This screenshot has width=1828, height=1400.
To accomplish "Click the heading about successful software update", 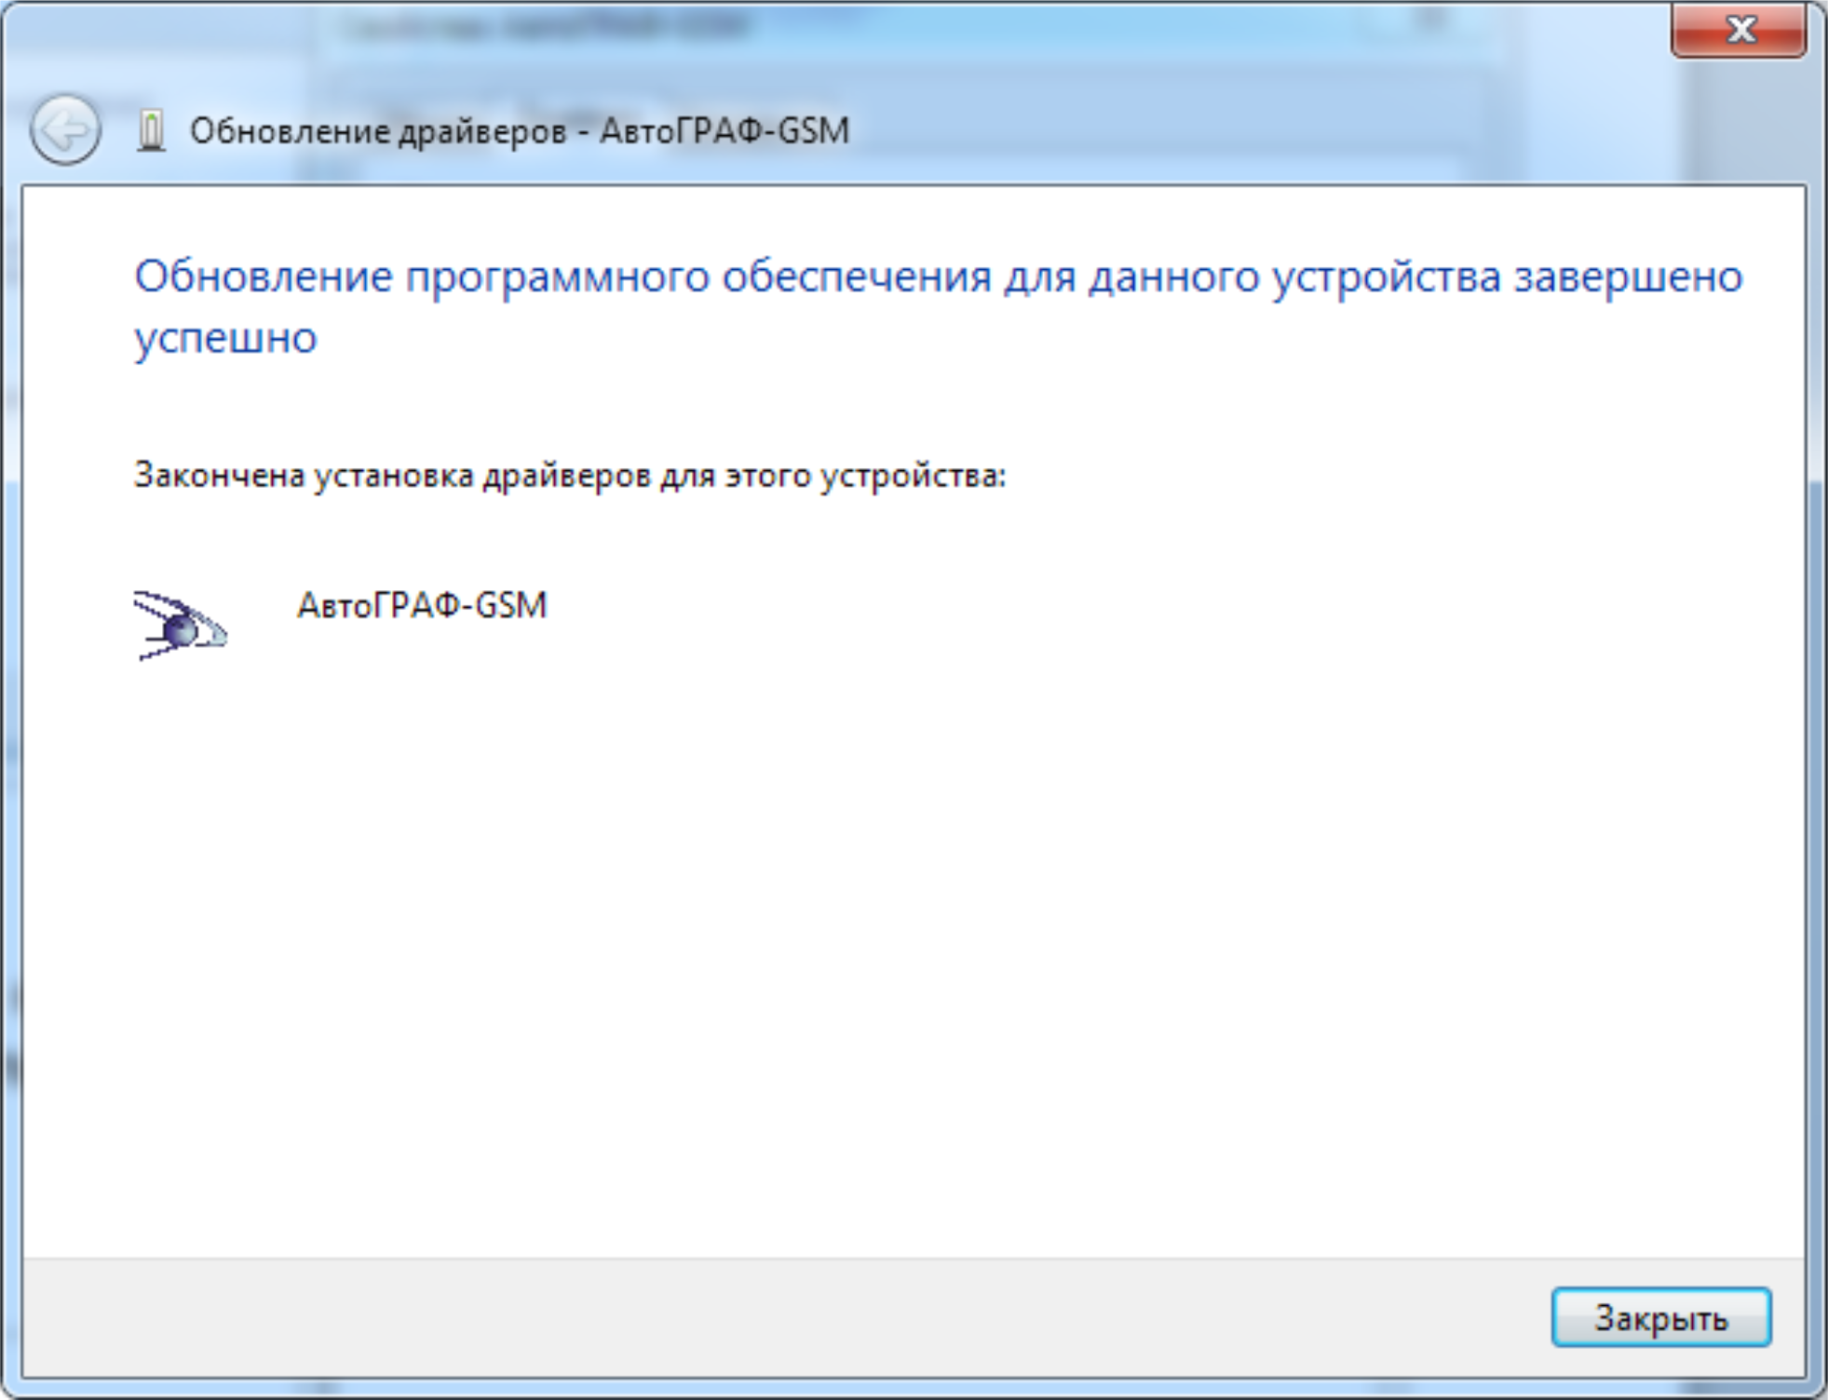I will pos(938,306).
